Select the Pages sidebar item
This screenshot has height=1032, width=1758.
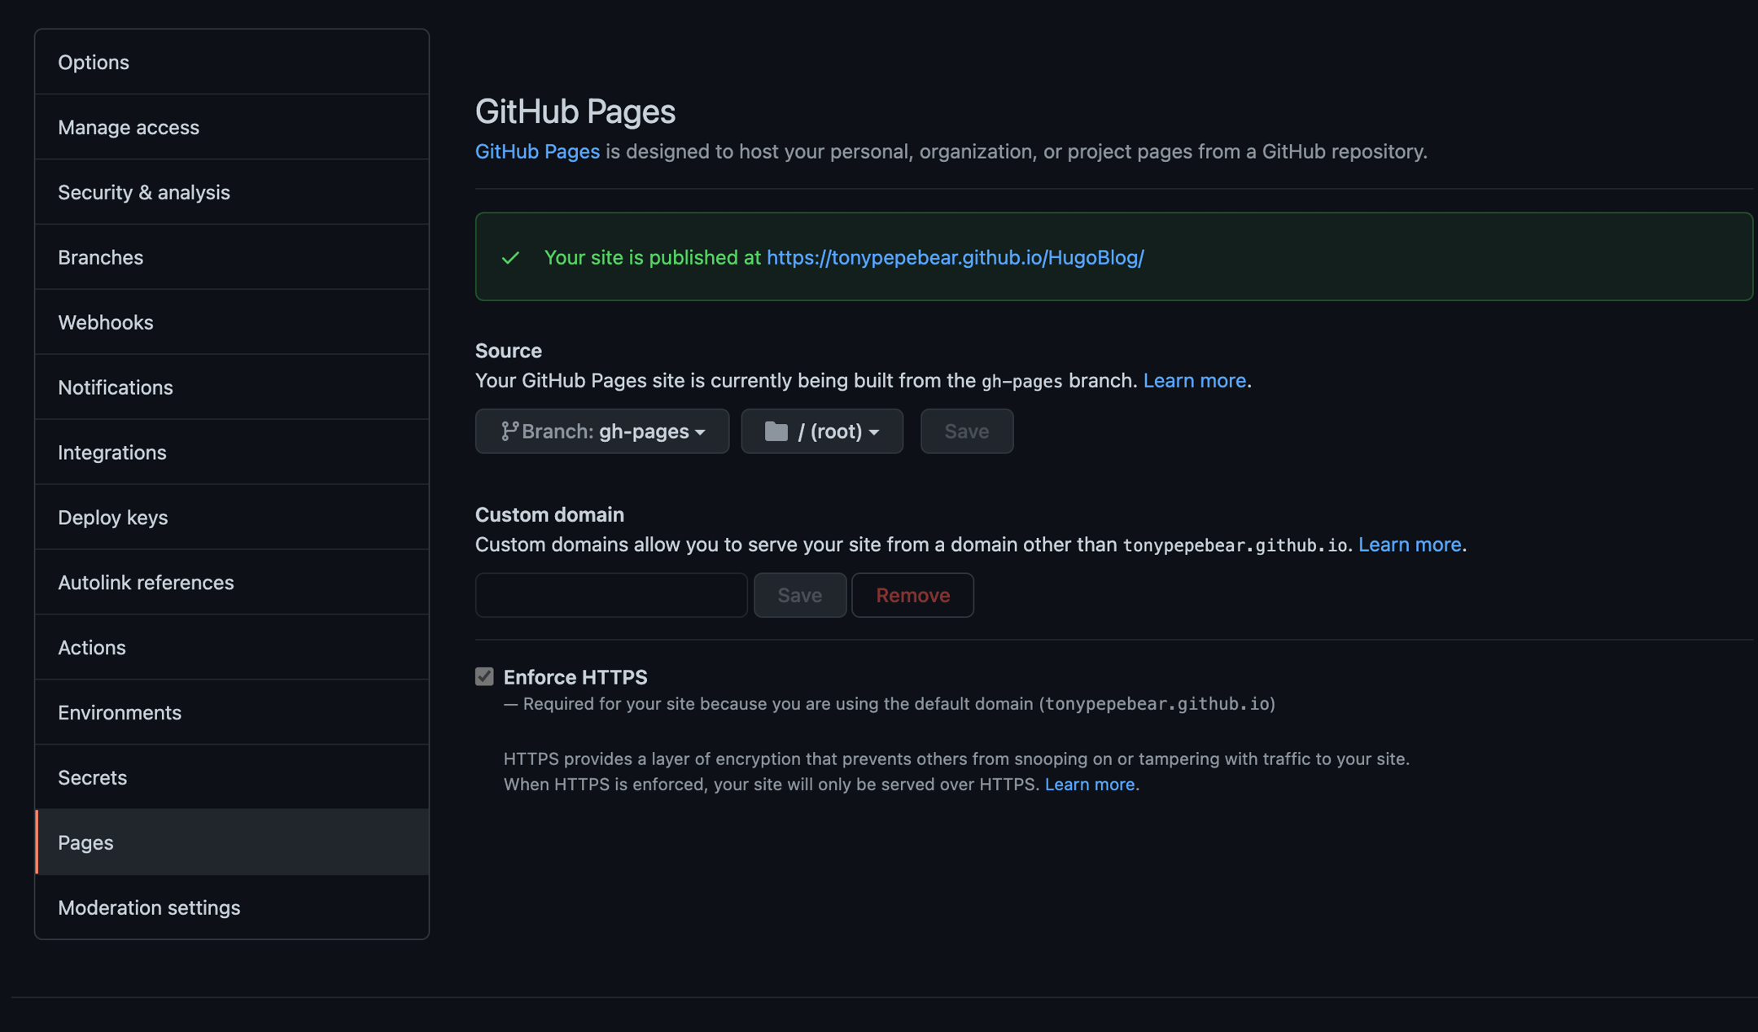click(x=232, y=842)
